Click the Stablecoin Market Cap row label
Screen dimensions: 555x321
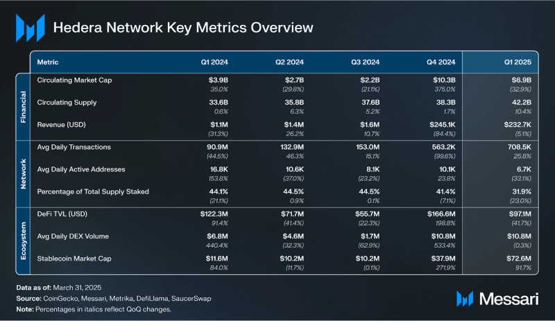tap(74, 257)
